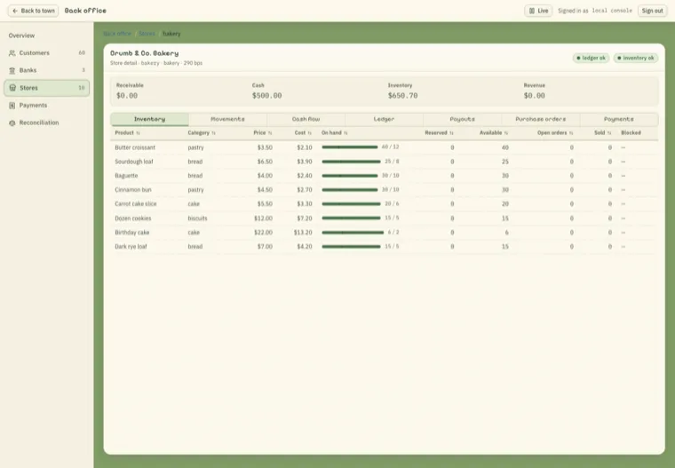Click the $13.20 cost cell
675x468 pixels.
pyautogui.click(x=303, y=233)
